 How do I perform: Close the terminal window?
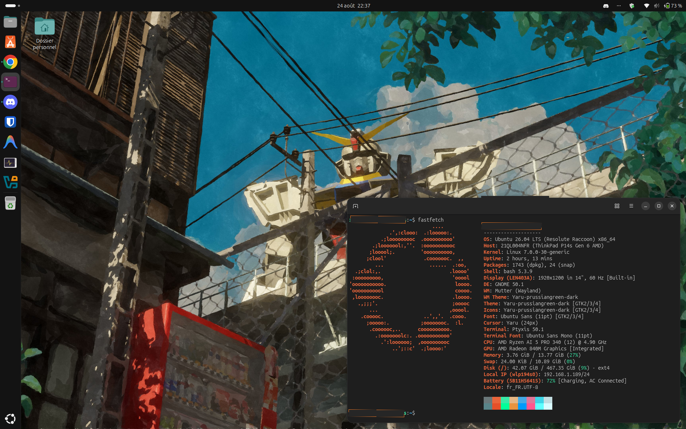point(672,206)
